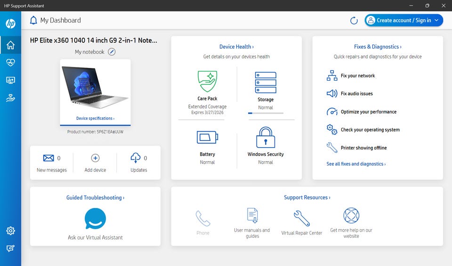Click Product number 5P6Z1EA#UUW text

tap(95, 132)
